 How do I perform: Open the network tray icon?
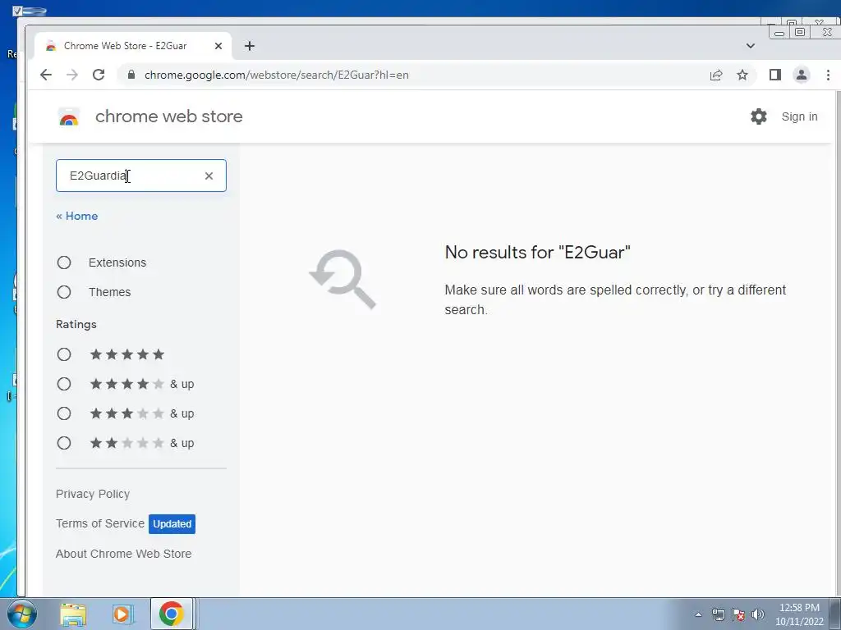[x=718, y=614]
